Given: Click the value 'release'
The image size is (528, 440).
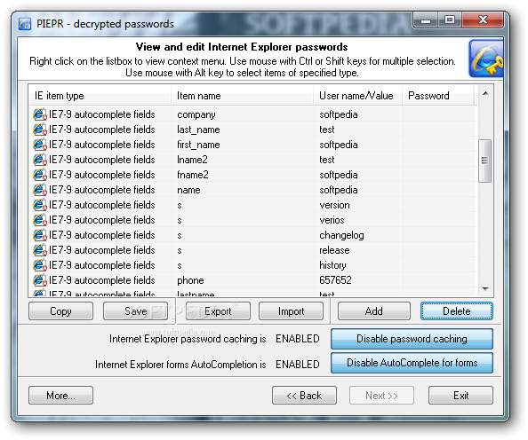Looking at the screenshot, I should pos(334,250).
